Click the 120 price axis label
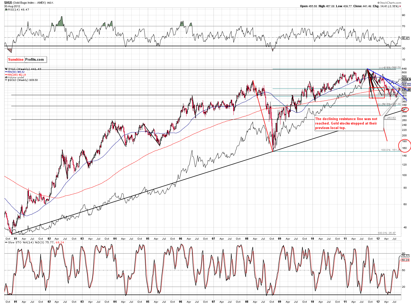Image resolution: width=411 pixels, height=304 pixels. [404, 164]
